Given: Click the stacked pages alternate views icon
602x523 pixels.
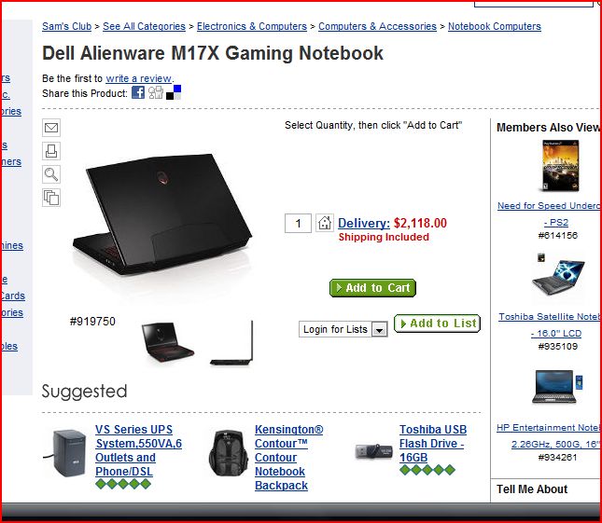Looking at the screenshot, I should click(x=51, y=198).
